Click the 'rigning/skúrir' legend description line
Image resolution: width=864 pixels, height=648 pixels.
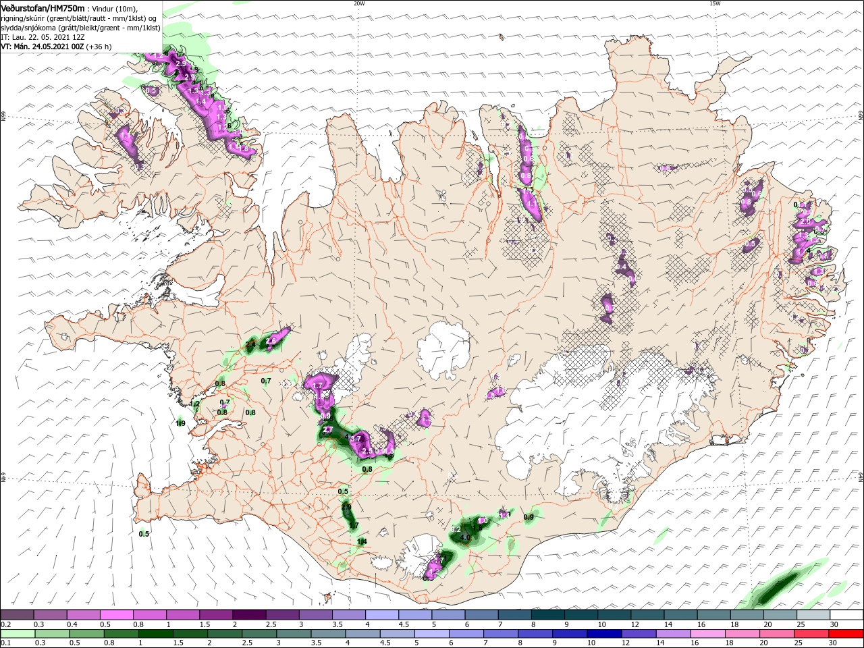point(78,18)
